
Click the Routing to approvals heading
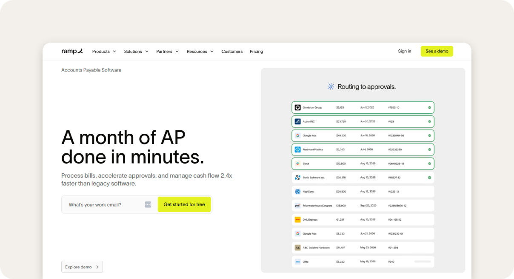(x=367, y=86)
